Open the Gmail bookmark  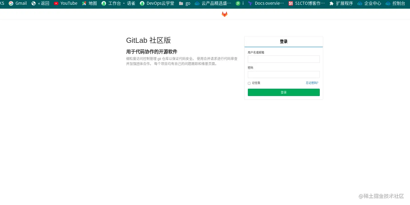tap(18, 3)
